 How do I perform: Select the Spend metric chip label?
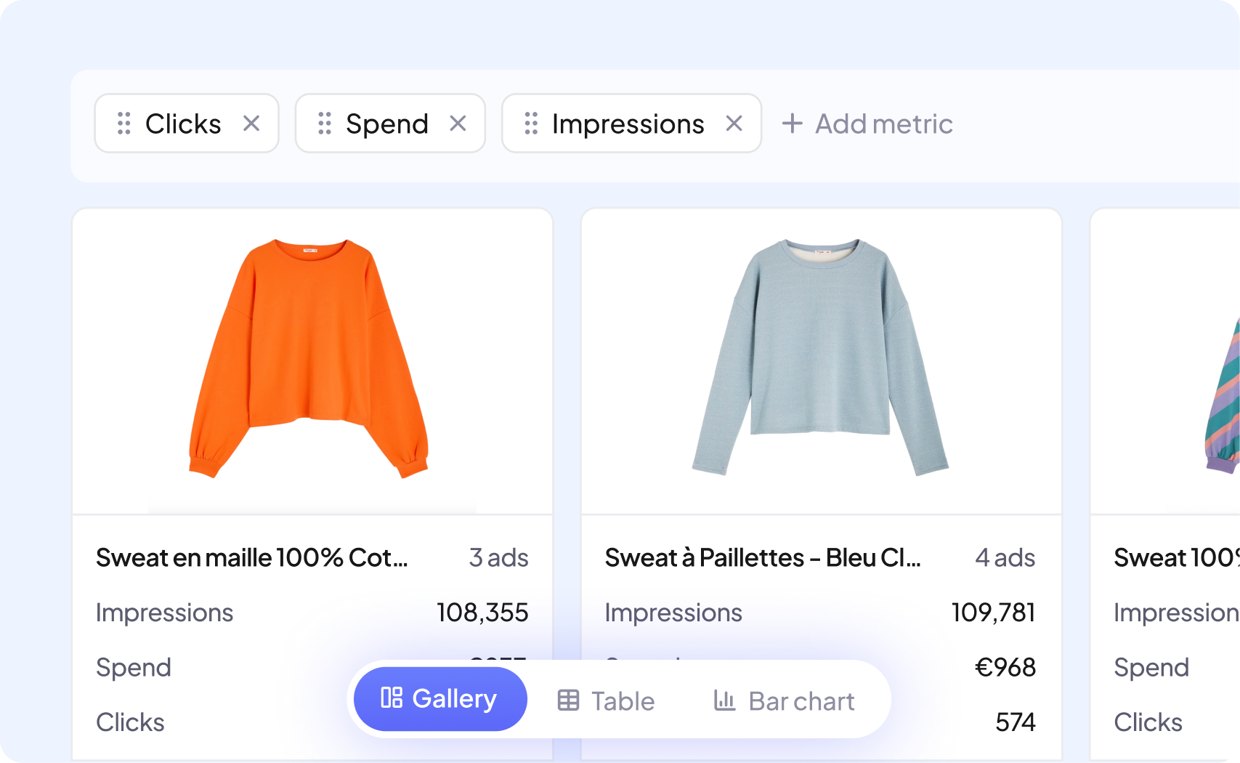(387, 124)
